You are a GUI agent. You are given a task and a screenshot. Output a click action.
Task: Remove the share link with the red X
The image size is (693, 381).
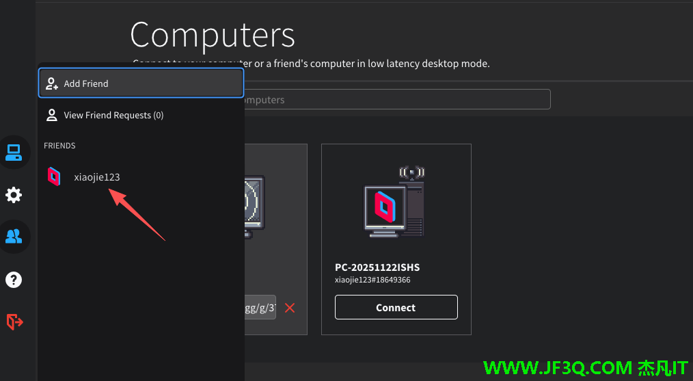point(290,308)
